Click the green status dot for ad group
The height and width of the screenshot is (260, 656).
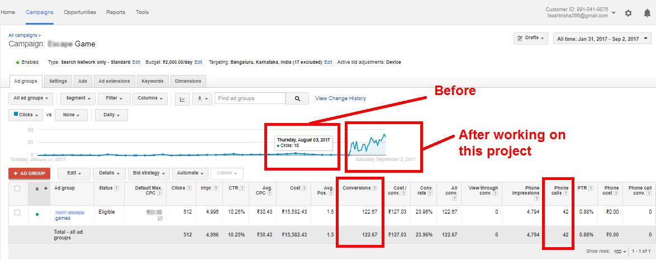37,214
